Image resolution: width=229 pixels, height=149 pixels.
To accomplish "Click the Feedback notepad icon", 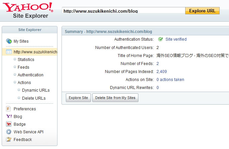I will point(9,139).
